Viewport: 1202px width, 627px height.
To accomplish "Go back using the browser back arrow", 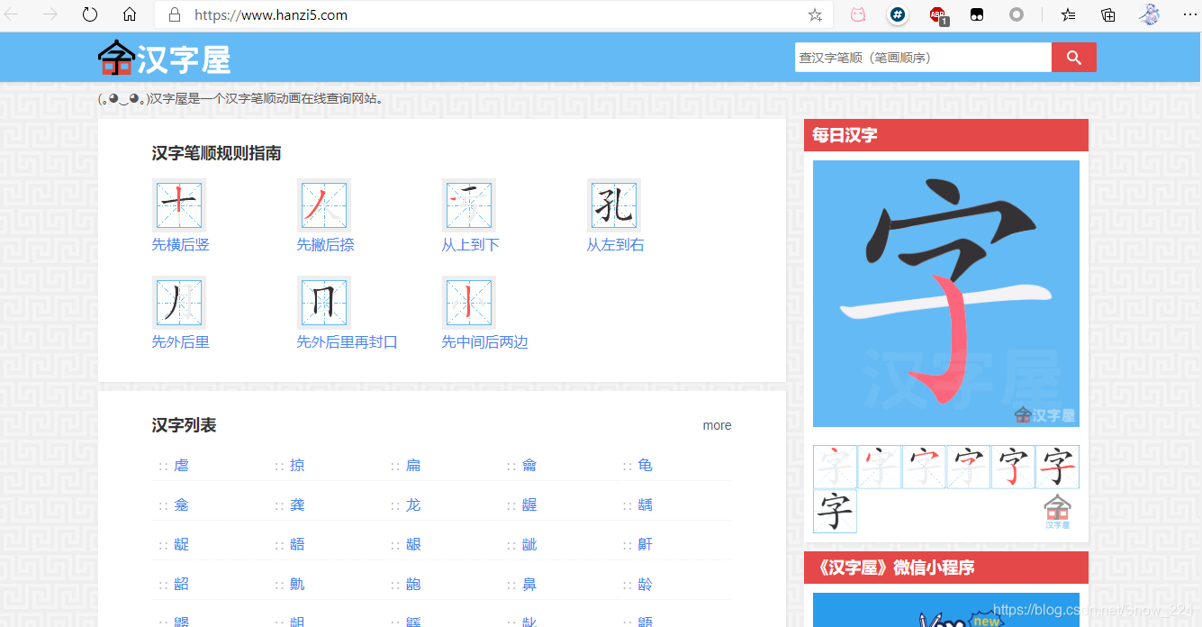I will tap(12, 14).
